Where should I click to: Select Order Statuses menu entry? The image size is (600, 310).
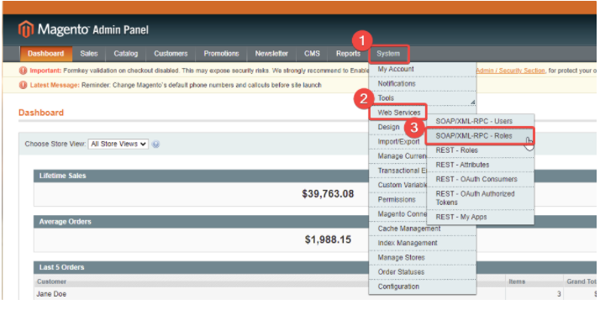tap(422, 272)
